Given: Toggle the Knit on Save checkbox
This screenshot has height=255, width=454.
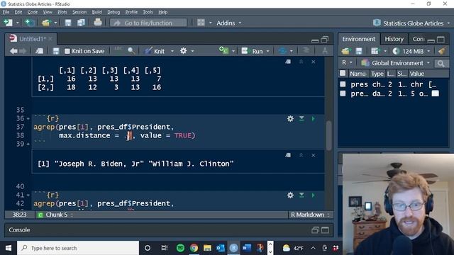Looking at the screenshot, I should (x=67, y=51).
